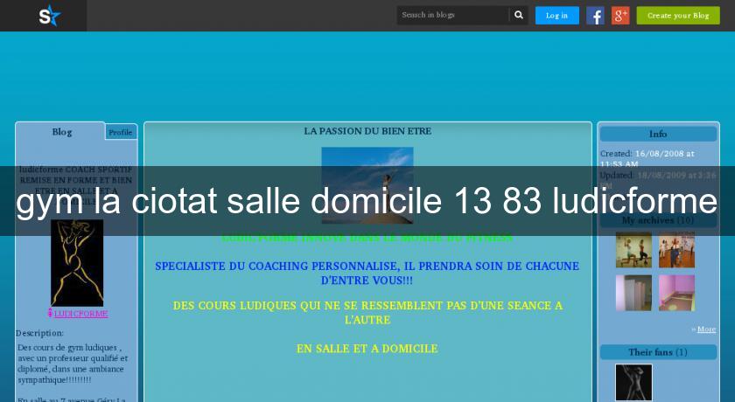
Task: Click the LA PASSION DU BIEN ETRE title
Action: (367, 131)
